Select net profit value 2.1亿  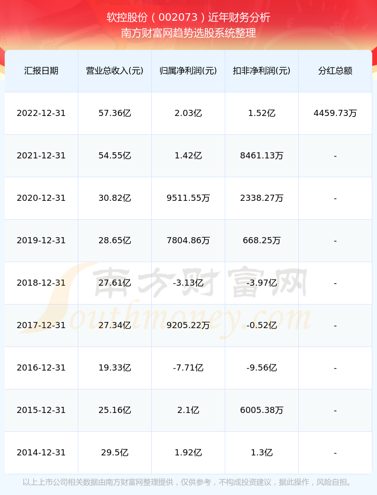coord(188,410)
